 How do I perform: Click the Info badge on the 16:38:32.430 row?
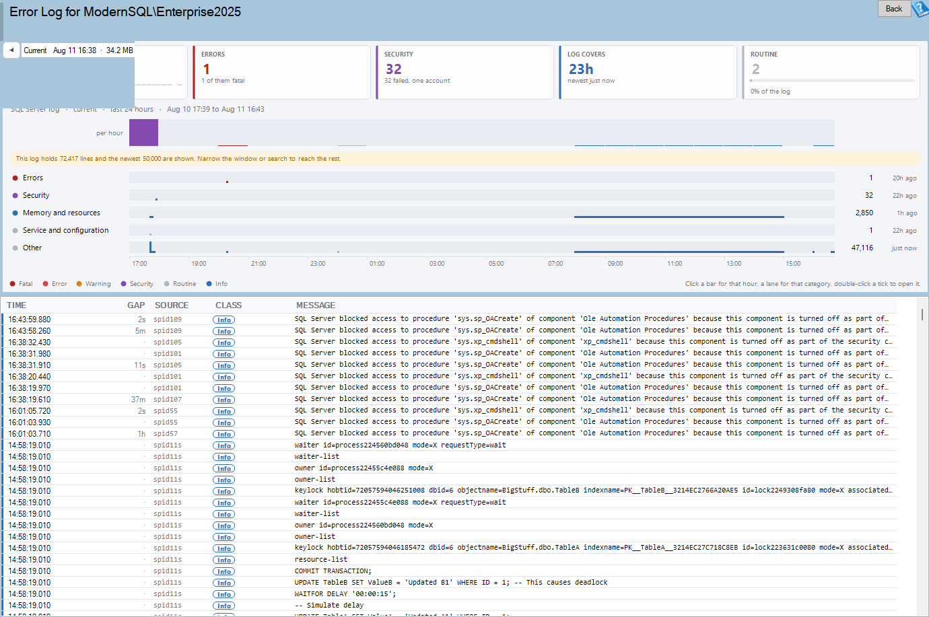[224, 342]
